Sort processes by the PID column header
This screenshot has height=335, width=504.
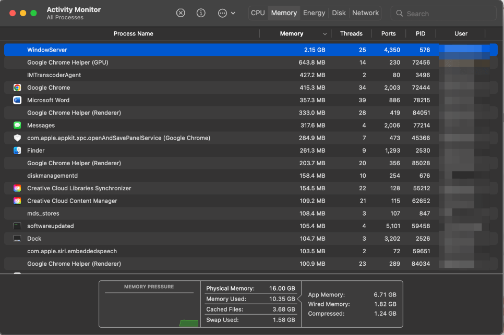tap(421, 33)
